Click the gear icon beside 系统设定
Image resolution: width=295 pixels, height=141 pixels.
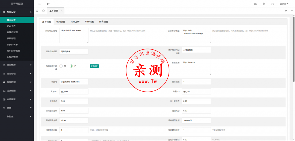[4, 12]
